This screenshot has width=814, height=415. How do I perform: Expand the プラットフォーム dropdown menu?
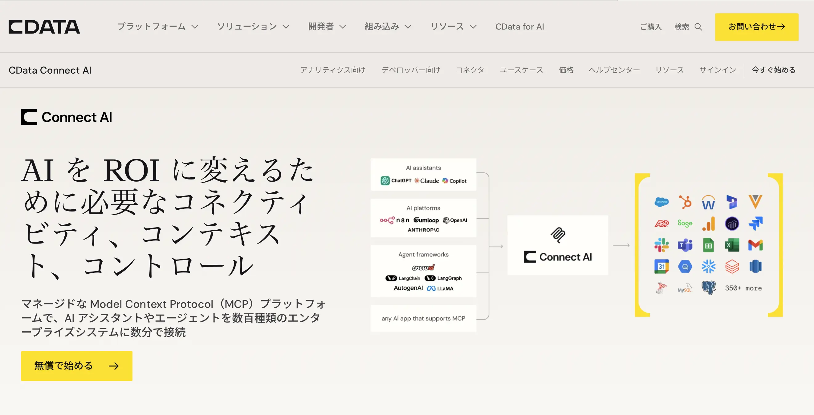tap(158, 27)
